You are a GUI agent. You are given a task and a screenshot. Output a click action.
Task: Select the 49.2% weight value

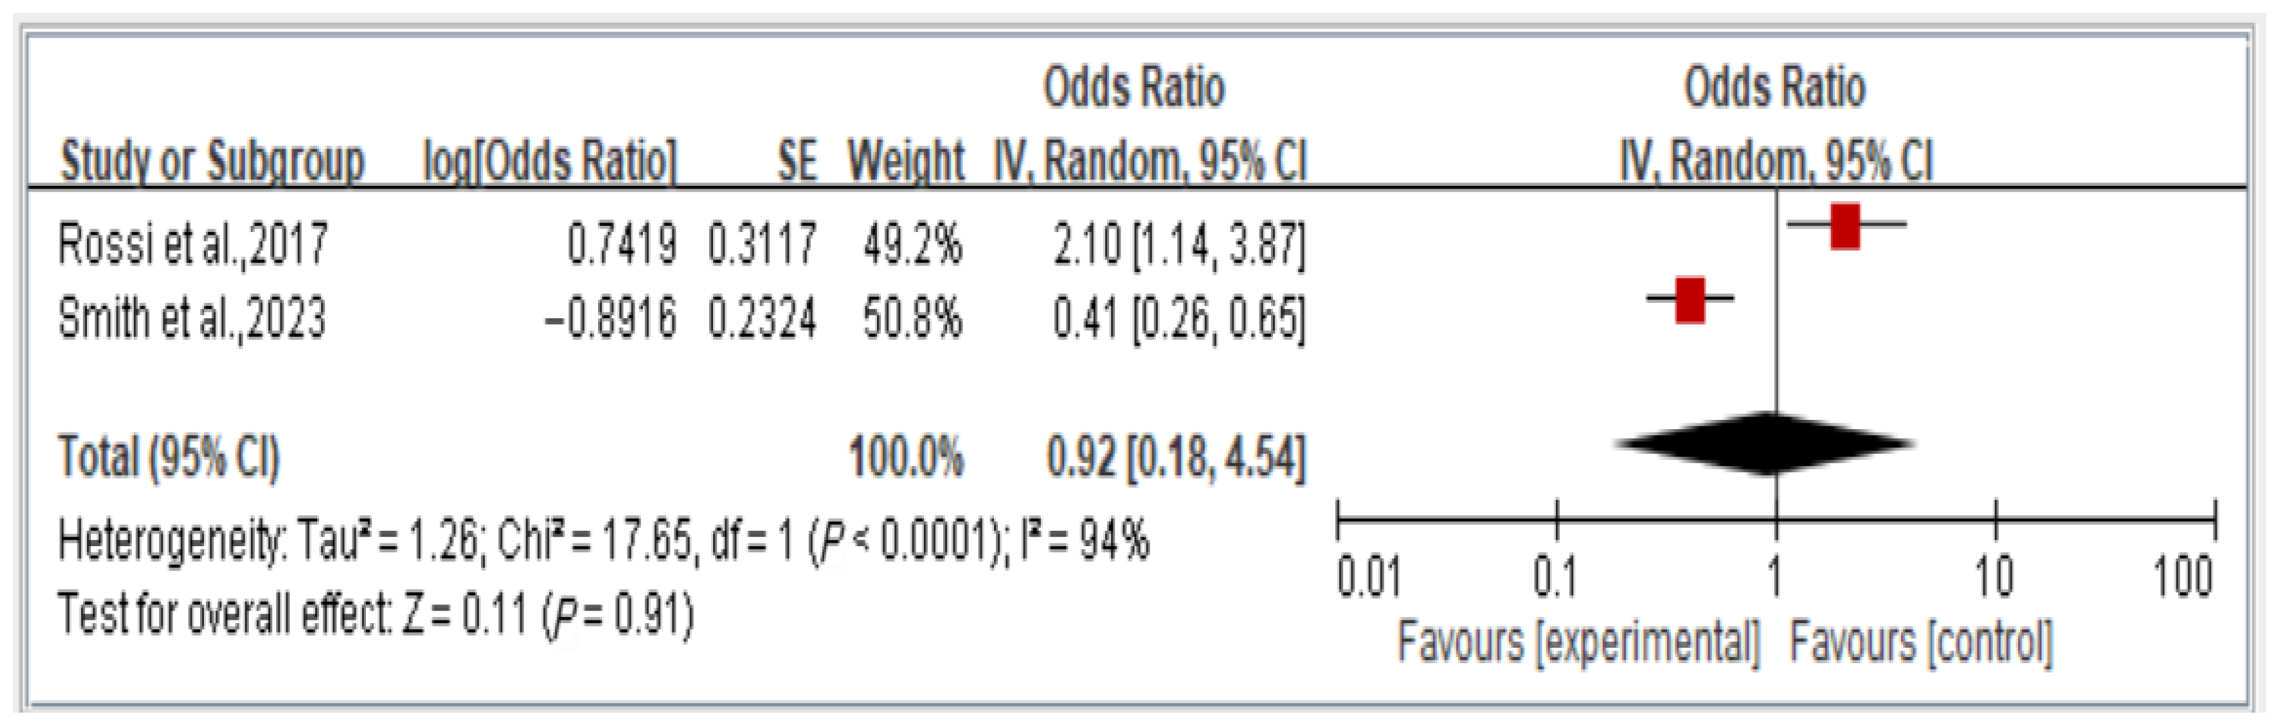click(x=912, y=243)
